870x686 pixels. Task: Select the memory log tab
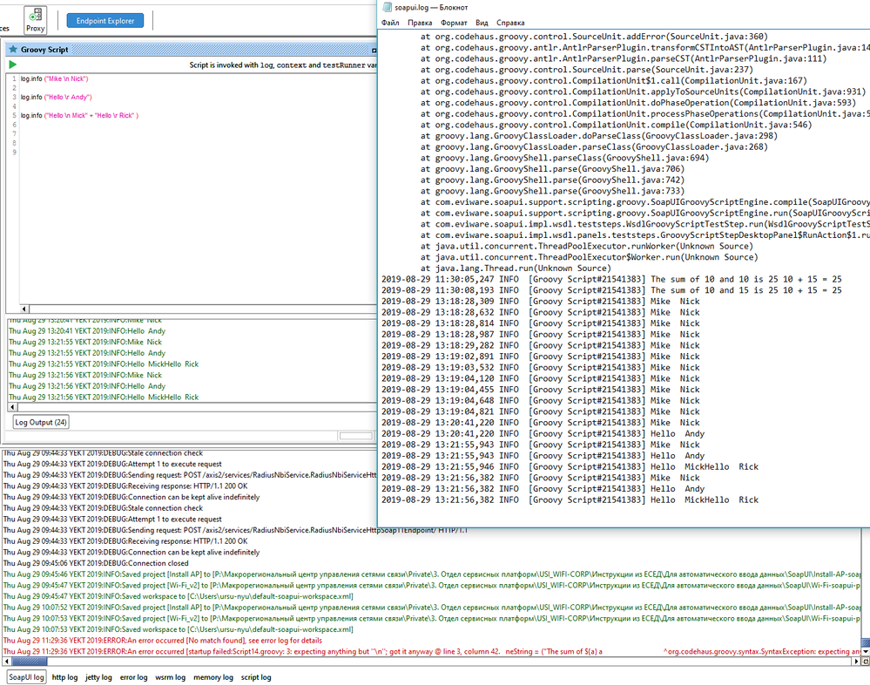click(212, 676)
